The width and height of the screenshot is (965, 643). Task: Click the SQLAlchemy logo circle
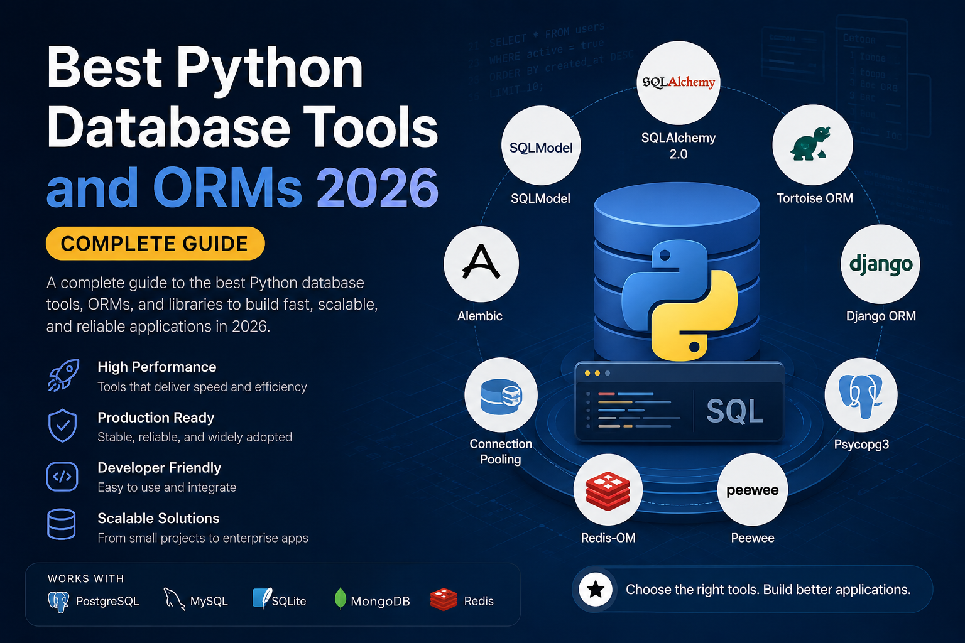(678, 82)
